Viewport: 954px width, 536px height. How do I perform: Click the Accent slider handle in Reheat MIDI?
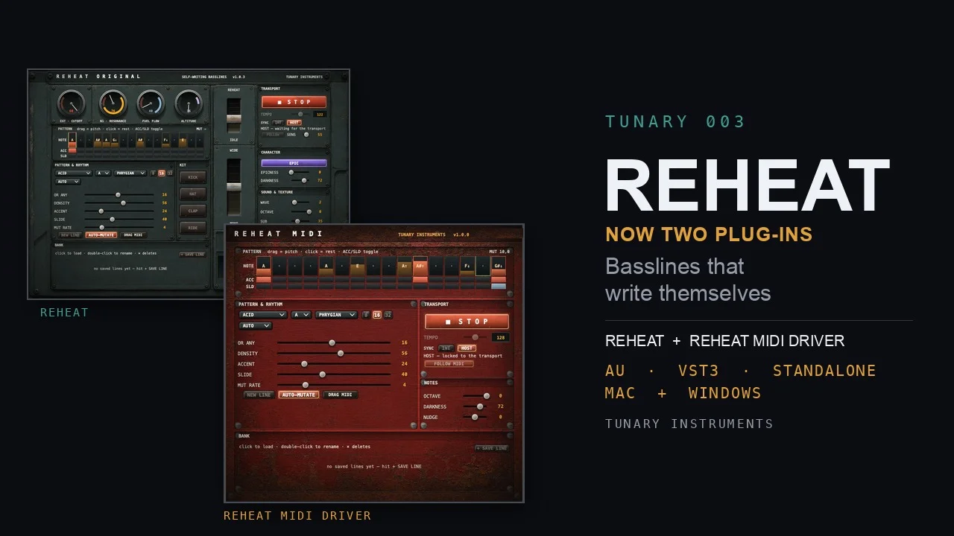[304, 364]
